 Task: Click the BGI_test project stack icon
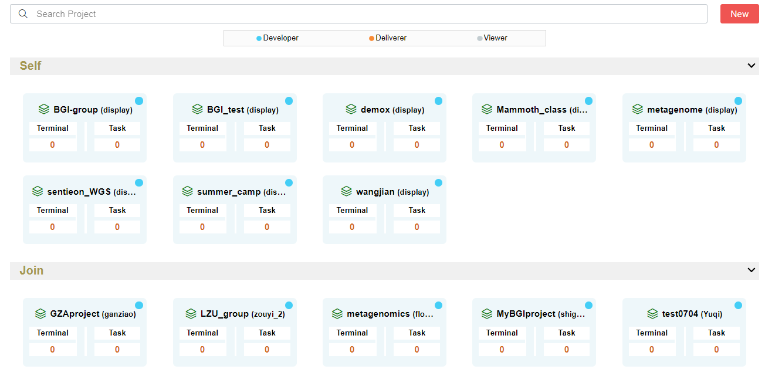click(198, 109)
